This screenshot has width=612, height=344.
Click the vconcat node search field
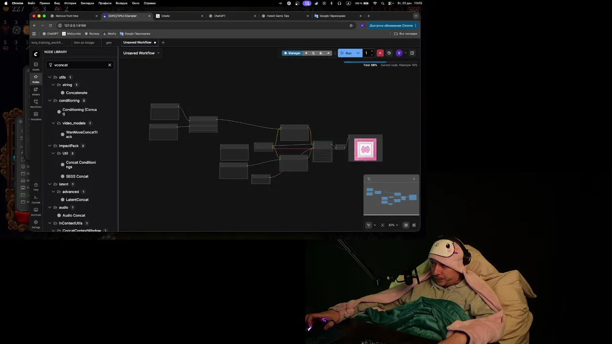pyautogui.click(x=79, y=65)
